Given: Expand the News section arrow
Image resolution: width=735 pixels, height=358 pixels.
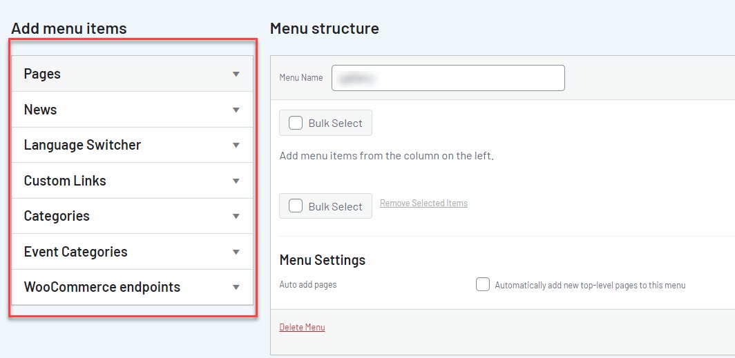Looking at the screenshot, I should (x=236, y=110).
